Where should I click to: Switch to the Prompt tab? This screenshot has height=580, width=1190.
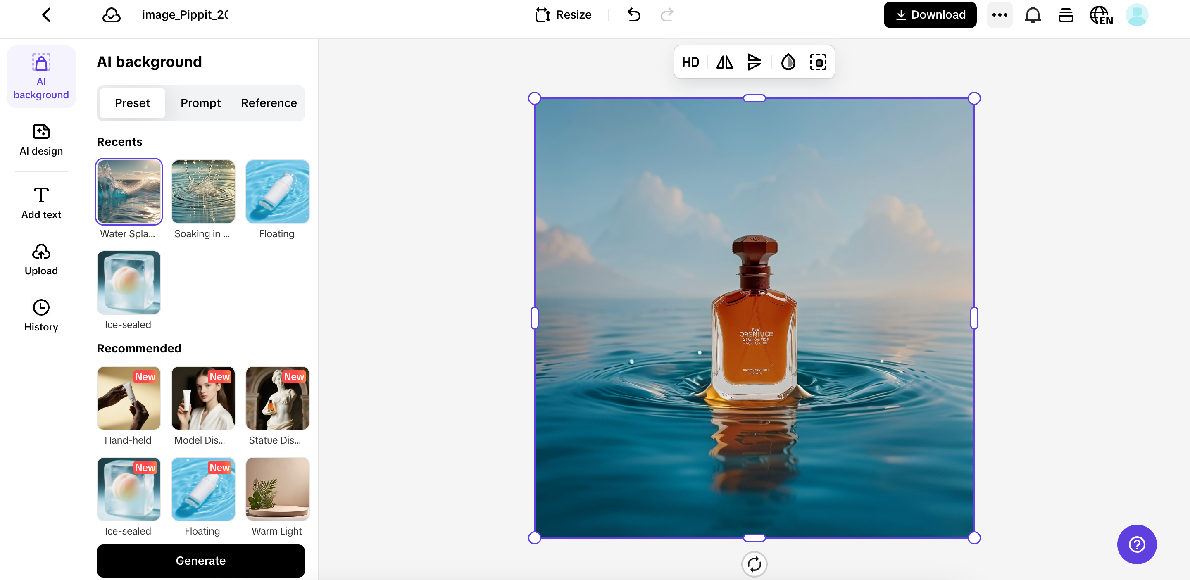coord(200,103)
